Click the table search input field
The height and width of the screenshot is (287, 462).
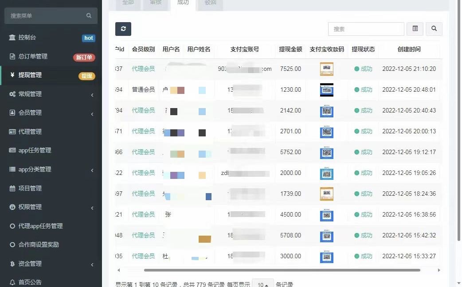tap(366, 29)
